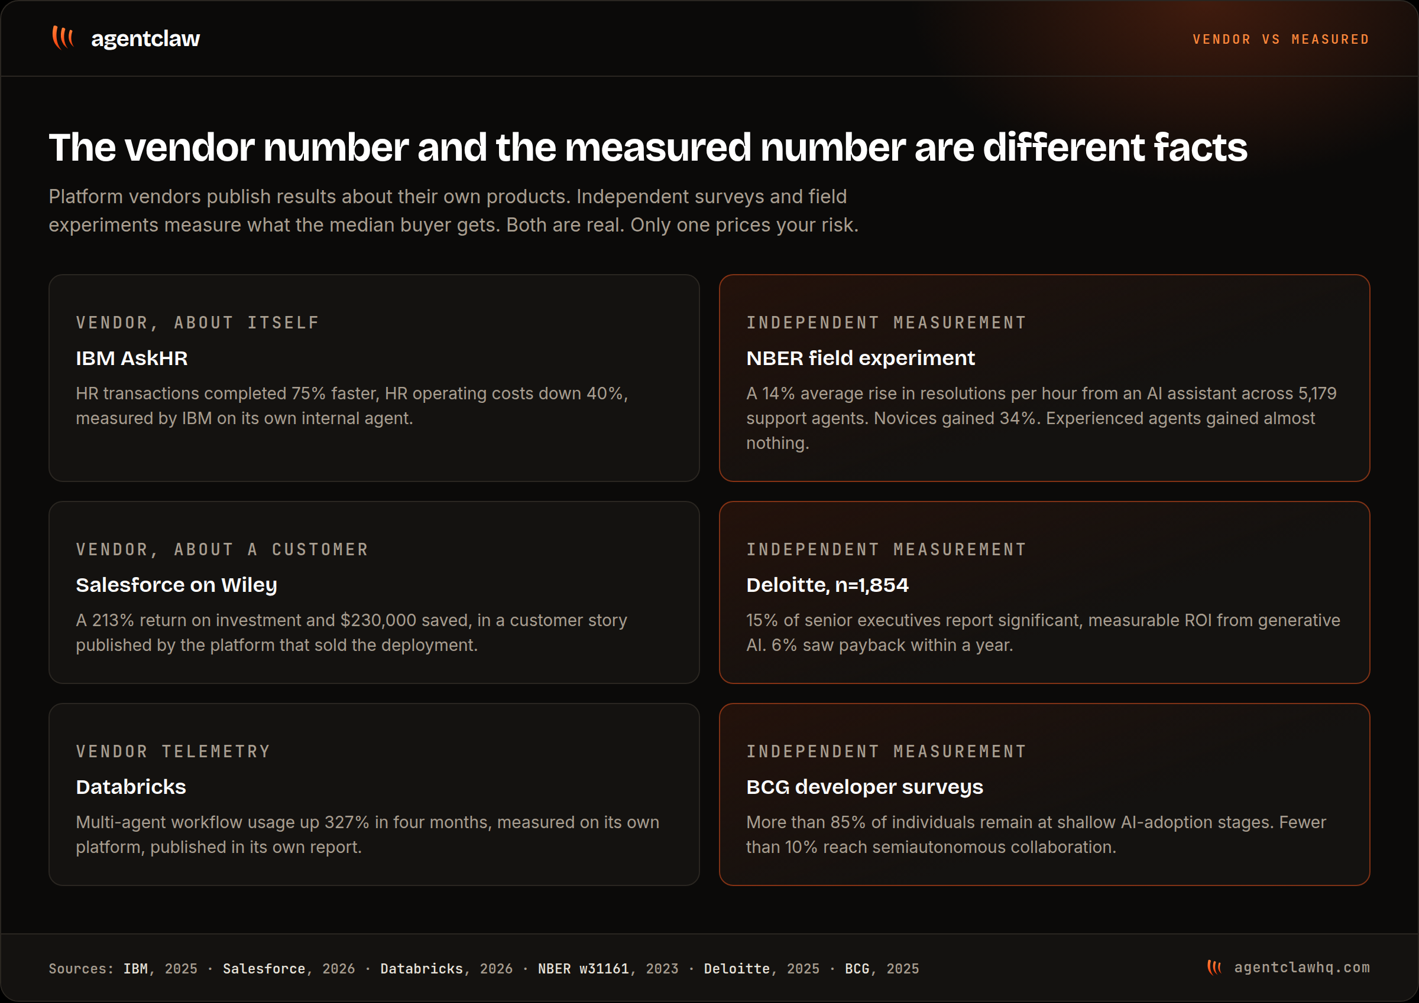Click the shallow AI-adoption stages description
Screen dimensions: 1419x1003
pyautogui.click(x=1036, y=835)
